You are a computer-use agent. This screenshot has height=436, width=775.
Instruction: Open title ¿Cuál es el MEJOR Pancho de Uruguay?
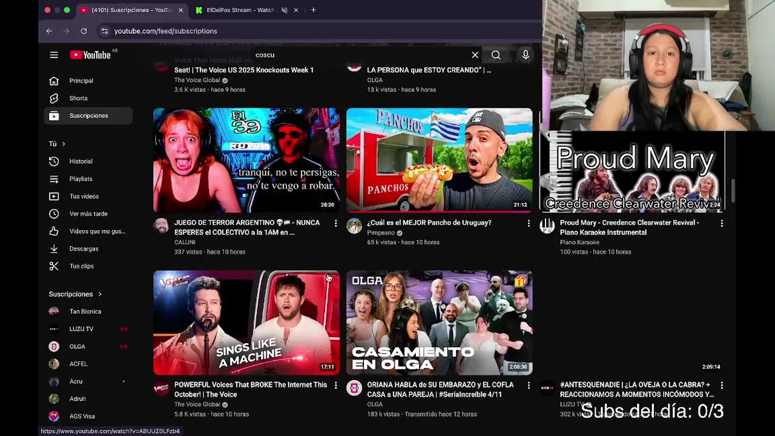[x=429, y=223]
